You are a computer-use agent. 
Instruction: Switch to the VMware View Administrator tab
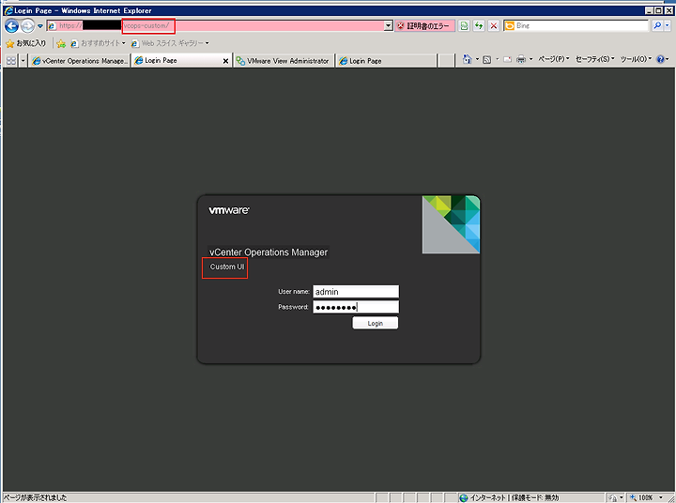(284, 61)
